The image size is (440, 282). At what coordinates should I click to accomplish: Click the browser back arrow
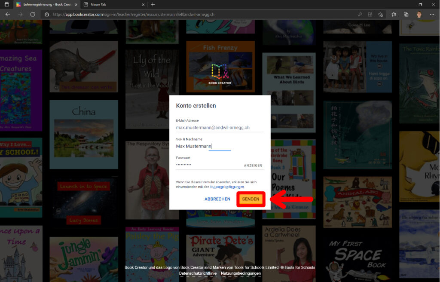8,14
